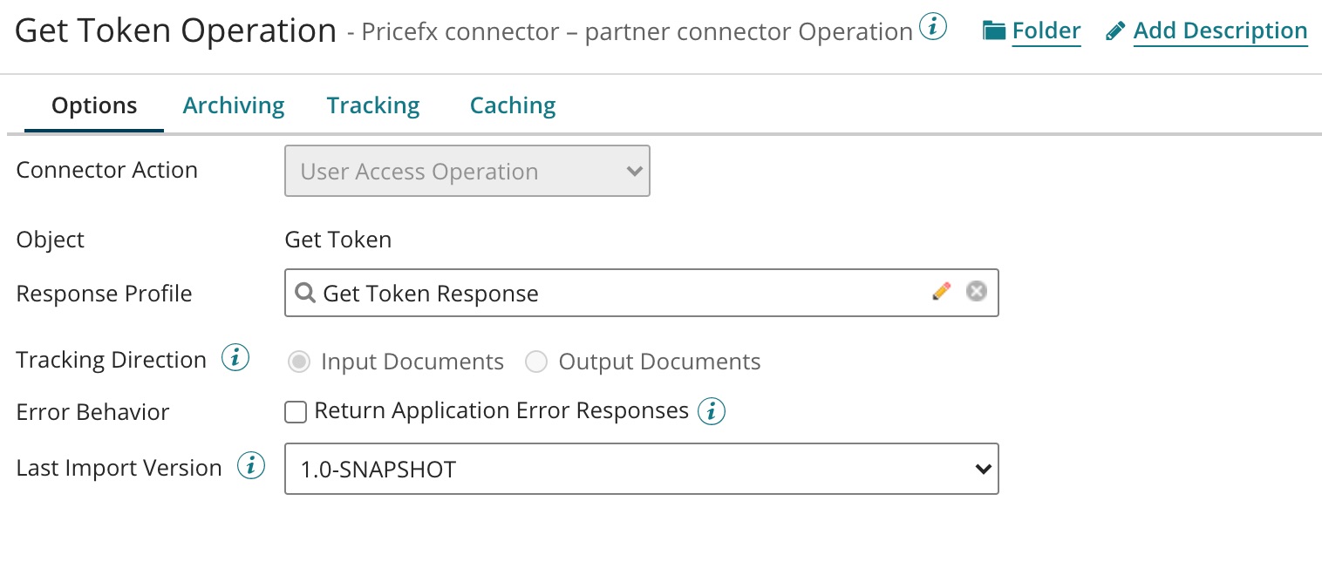Open the Caching tab
The width and height of the screenshot is (1322, 575).
(x=513, y=105)
